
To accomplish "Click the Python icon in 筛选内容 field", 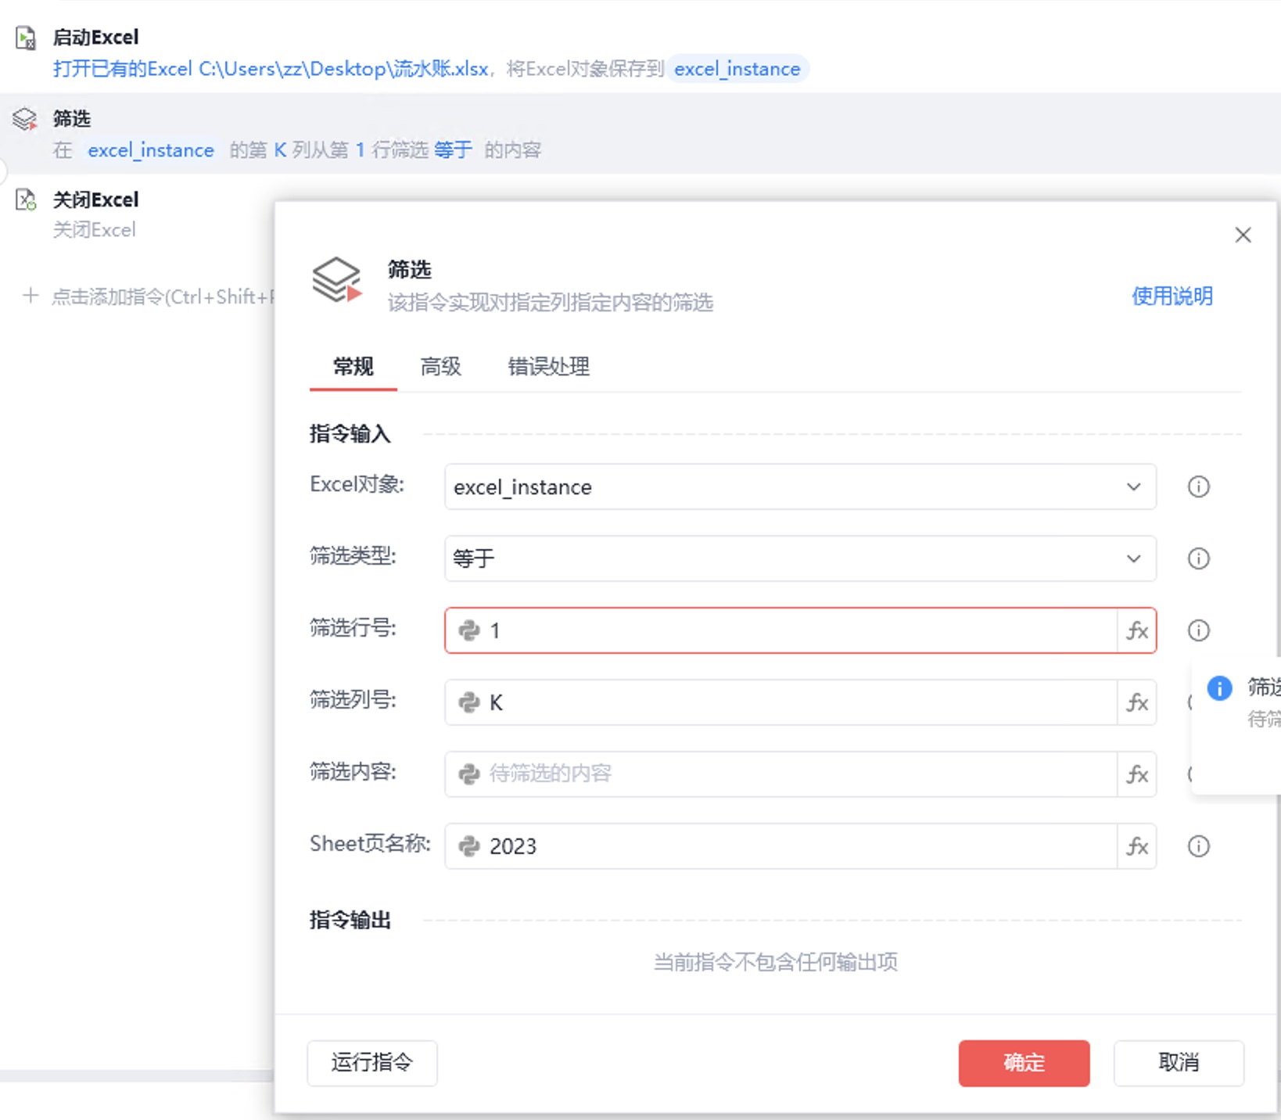I will point(469,774).
